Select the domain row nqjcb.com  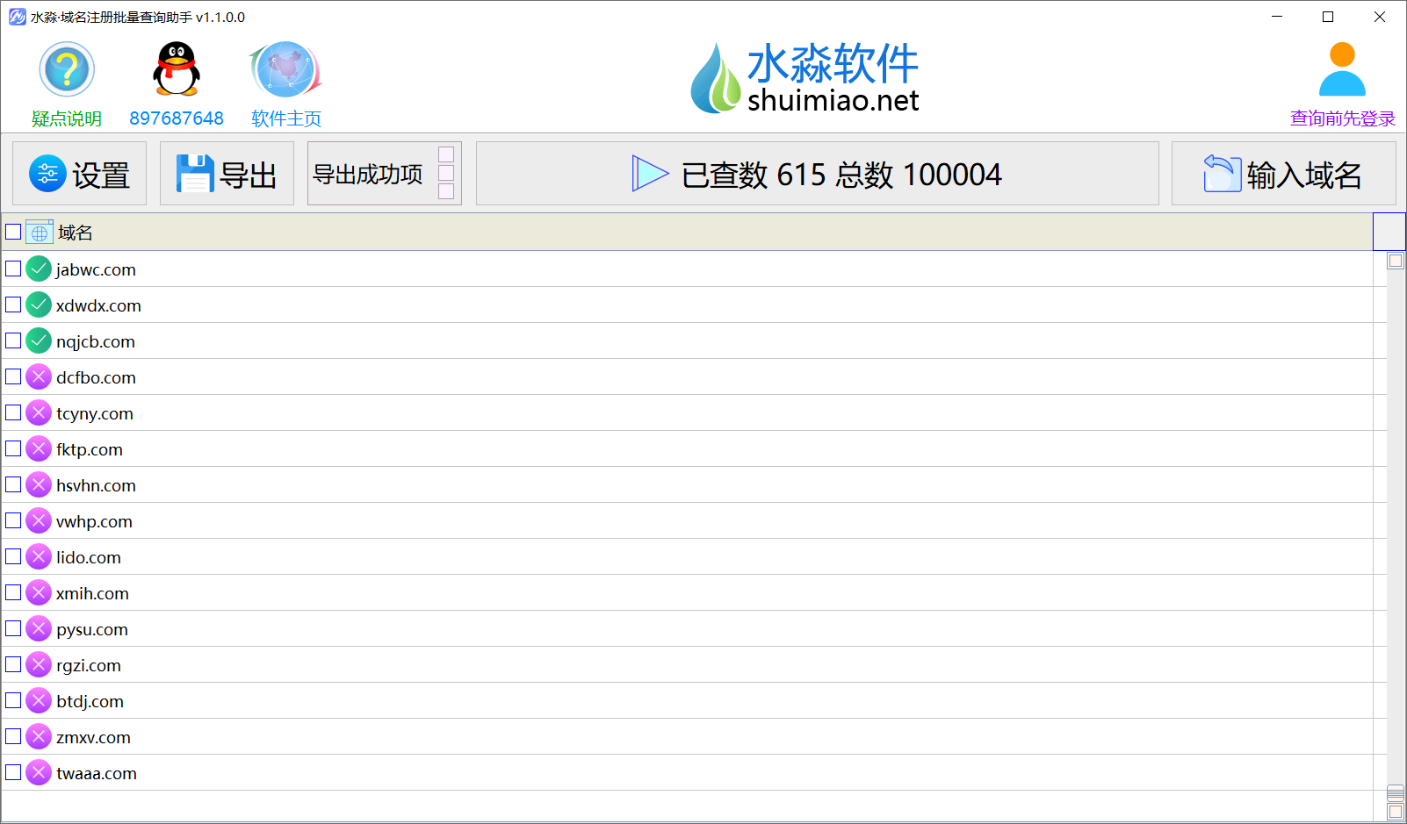pyautogui.click(x=96, y=340)
